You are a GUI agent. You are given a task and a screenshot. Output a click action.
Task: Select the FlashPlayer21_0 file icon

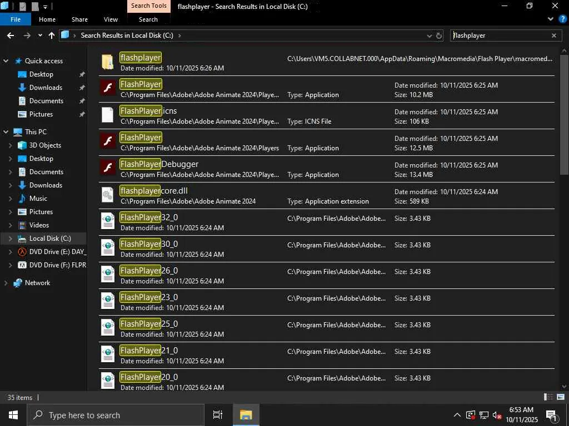pos(108,354)
